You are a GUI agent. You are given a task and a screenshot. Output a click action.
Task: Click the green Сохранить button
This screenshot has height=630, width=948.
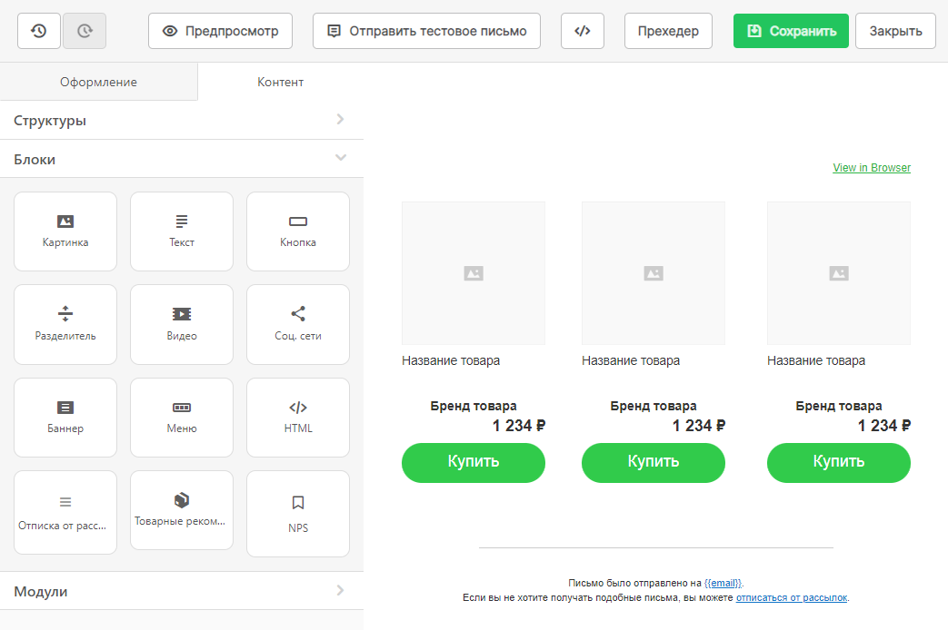791,31
